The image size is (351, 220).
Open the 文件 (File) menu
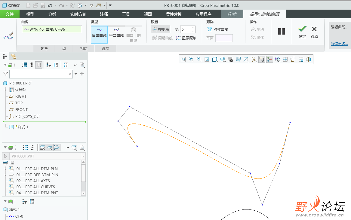click(10, 14)
